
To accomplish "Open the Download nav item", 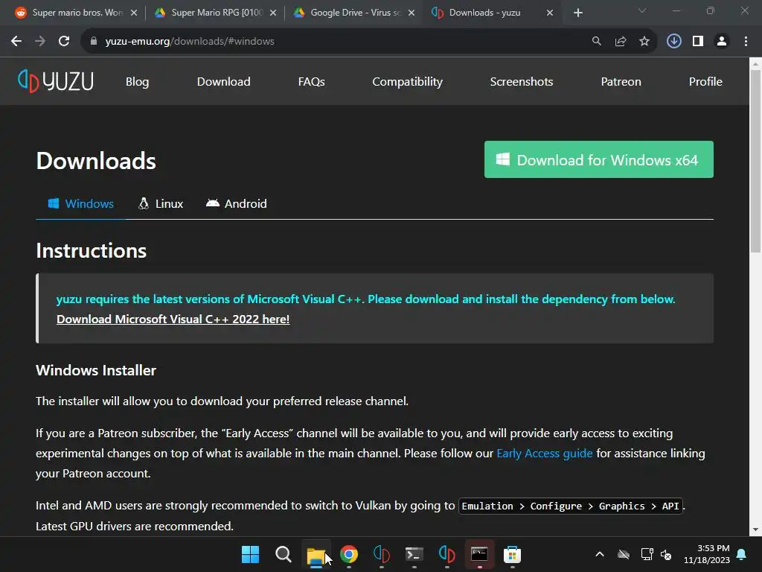I will click(223, 82).
